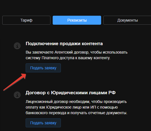Screen dimensions: 151x131
Task: Click the words банковского перевода in paragraph
Action: [x=46, y=113]
